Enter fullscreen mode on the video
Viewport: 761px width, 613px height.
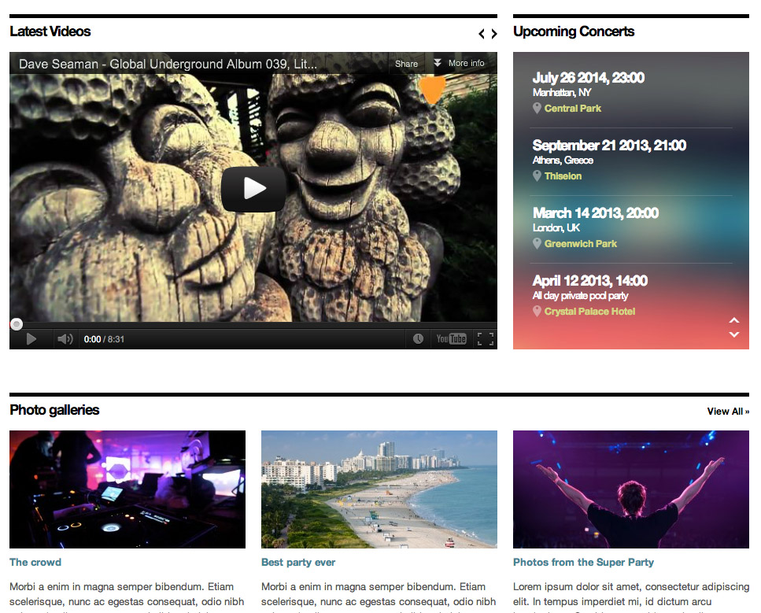(486, 339)
